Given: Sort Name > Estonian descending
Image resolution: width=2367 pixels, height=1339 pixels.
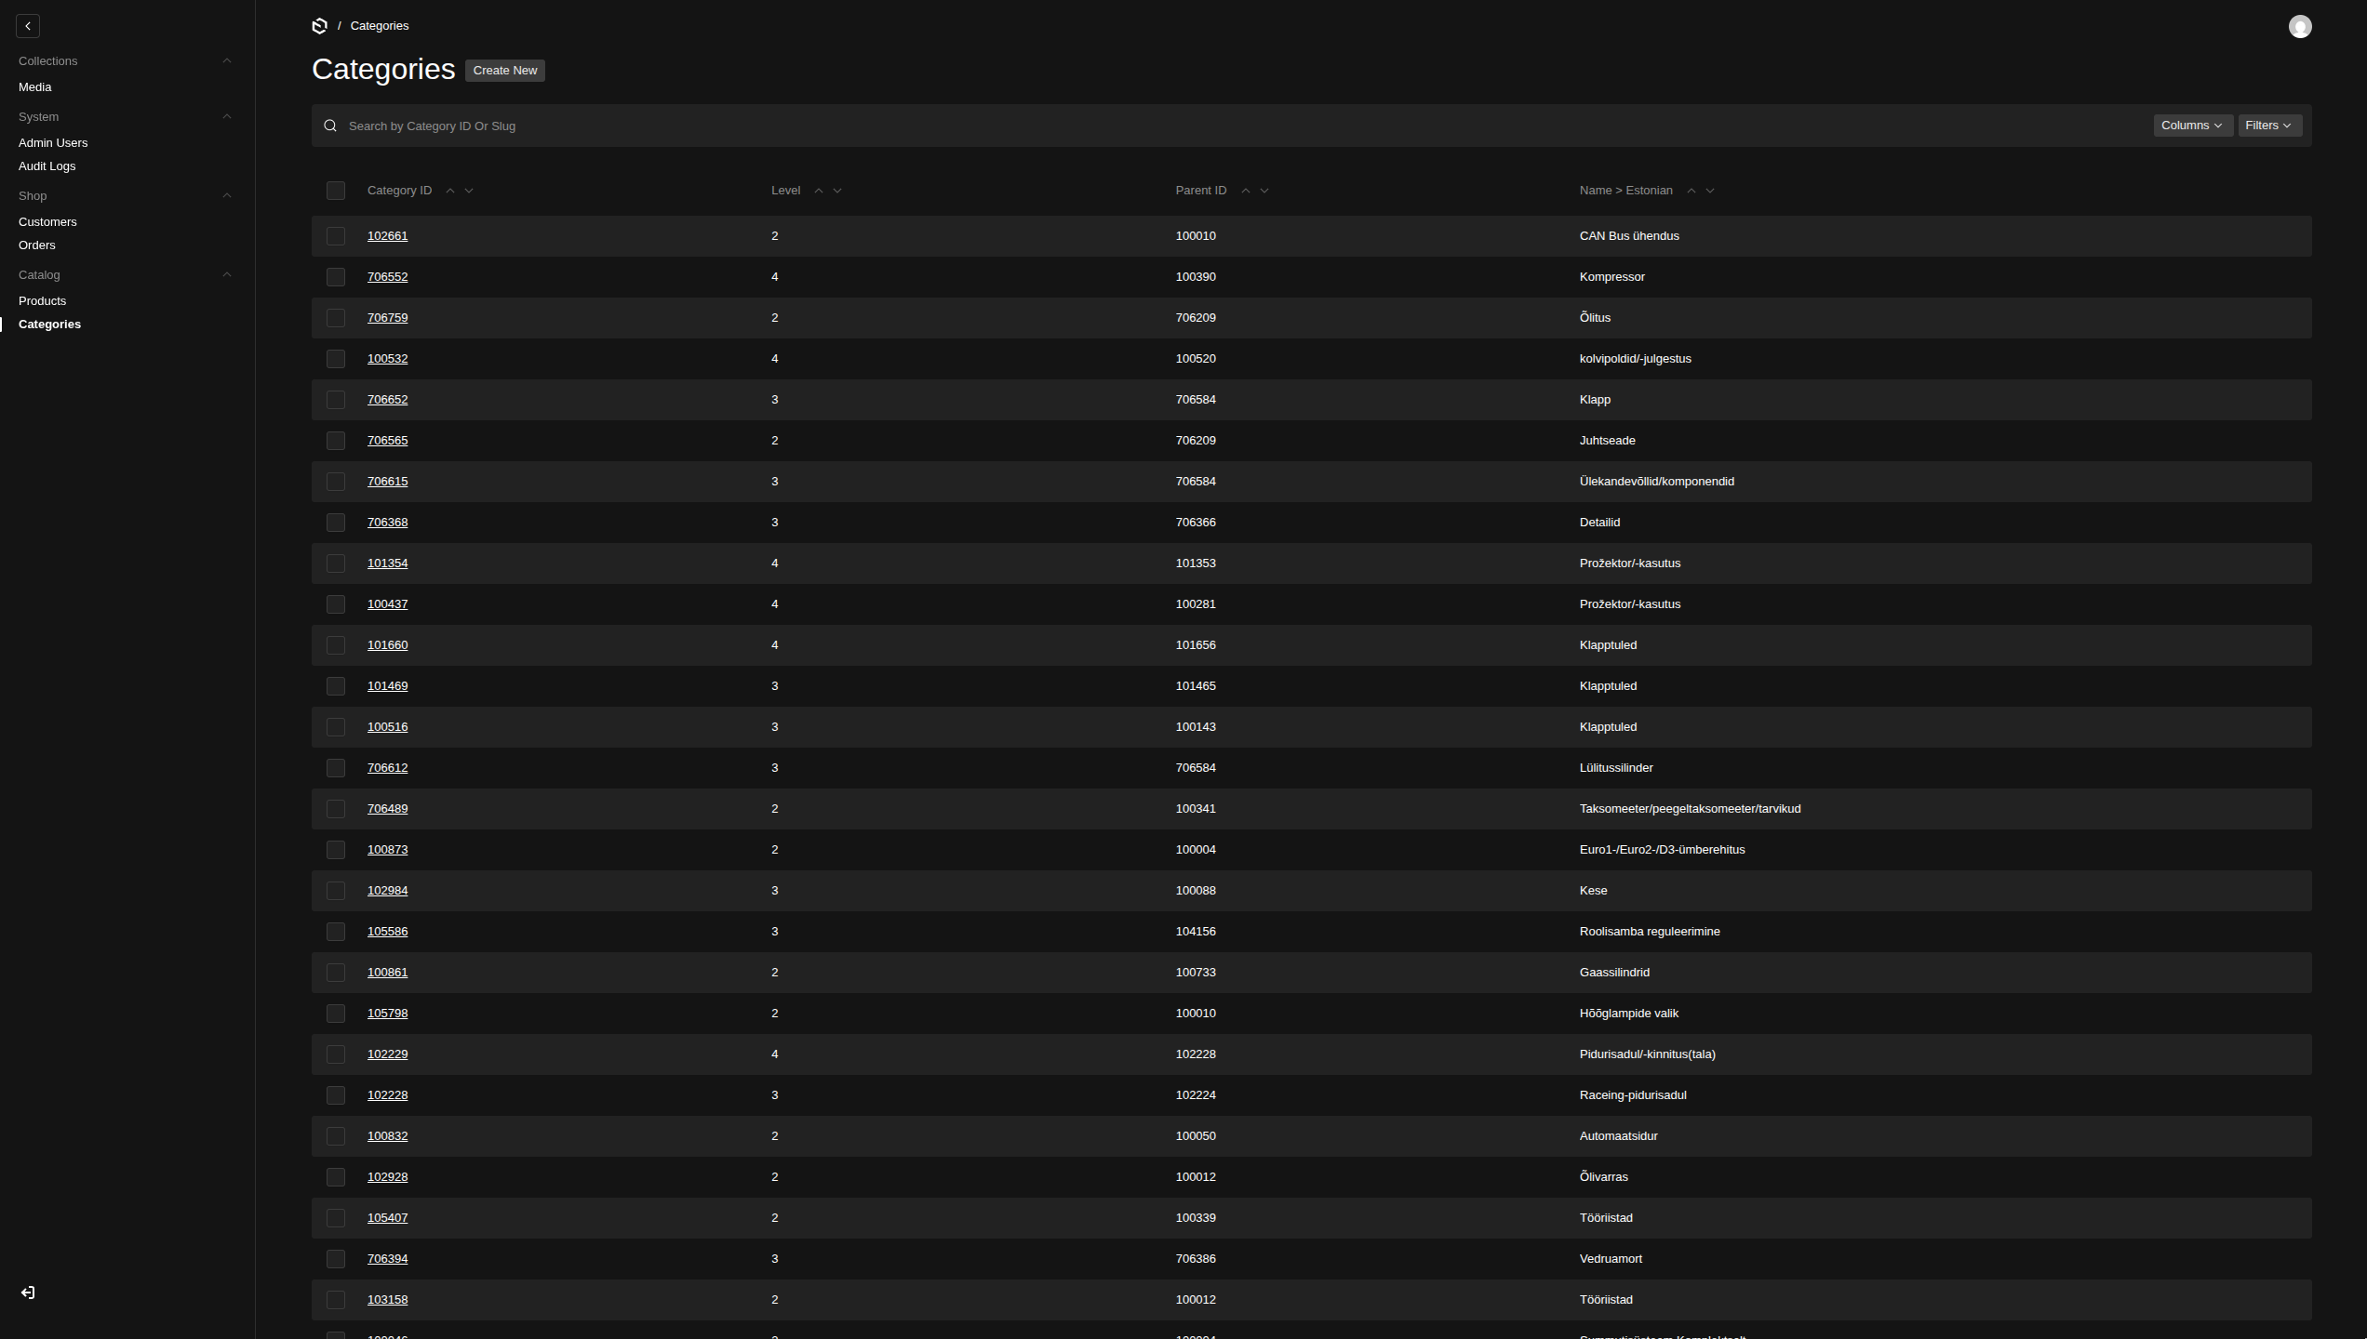Looking at the screenshot, I should point(1710,191).
